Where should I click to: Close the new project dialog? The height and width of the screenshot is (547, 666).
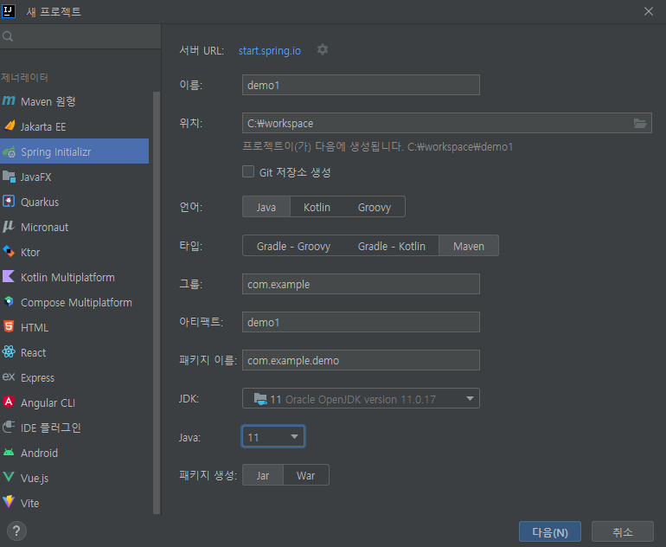[x=648, y=11]
